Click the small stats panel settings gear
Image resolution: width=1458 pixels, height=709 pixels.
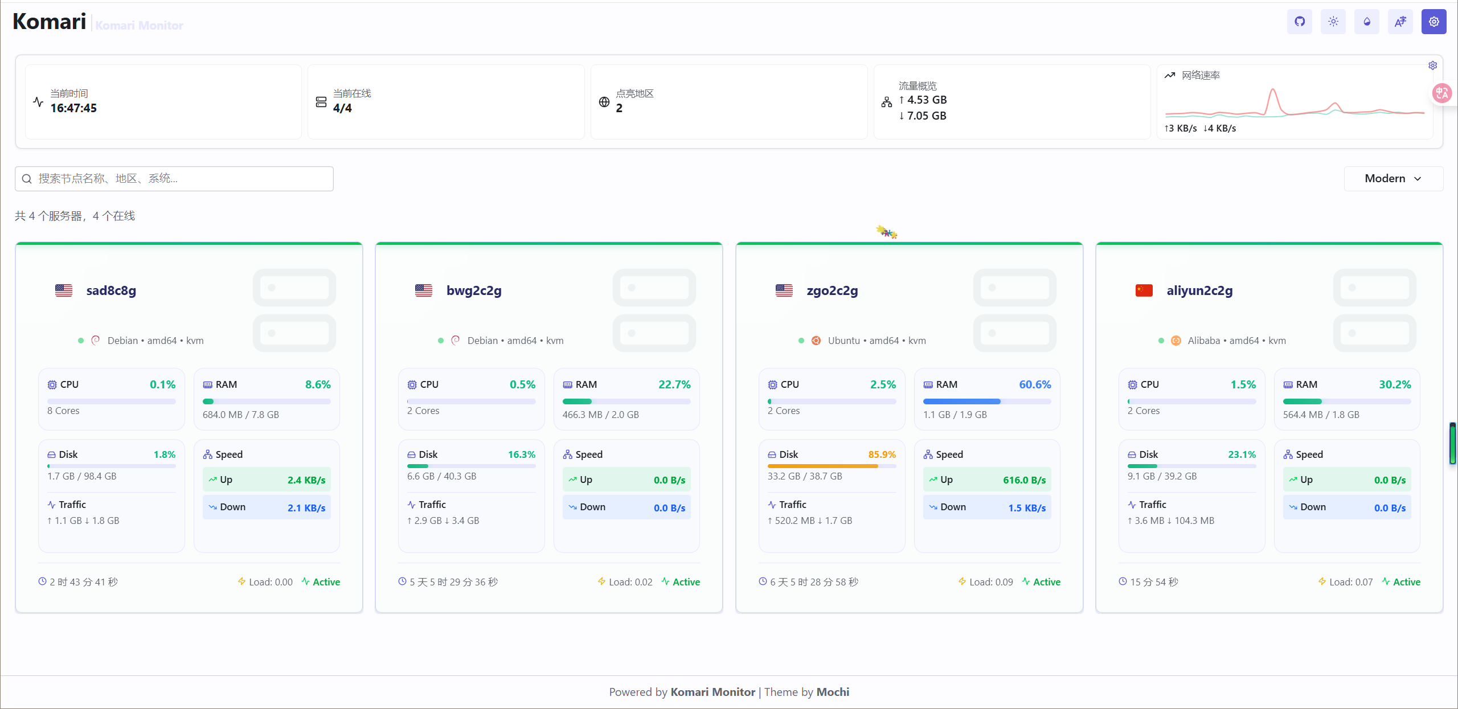1432,65
